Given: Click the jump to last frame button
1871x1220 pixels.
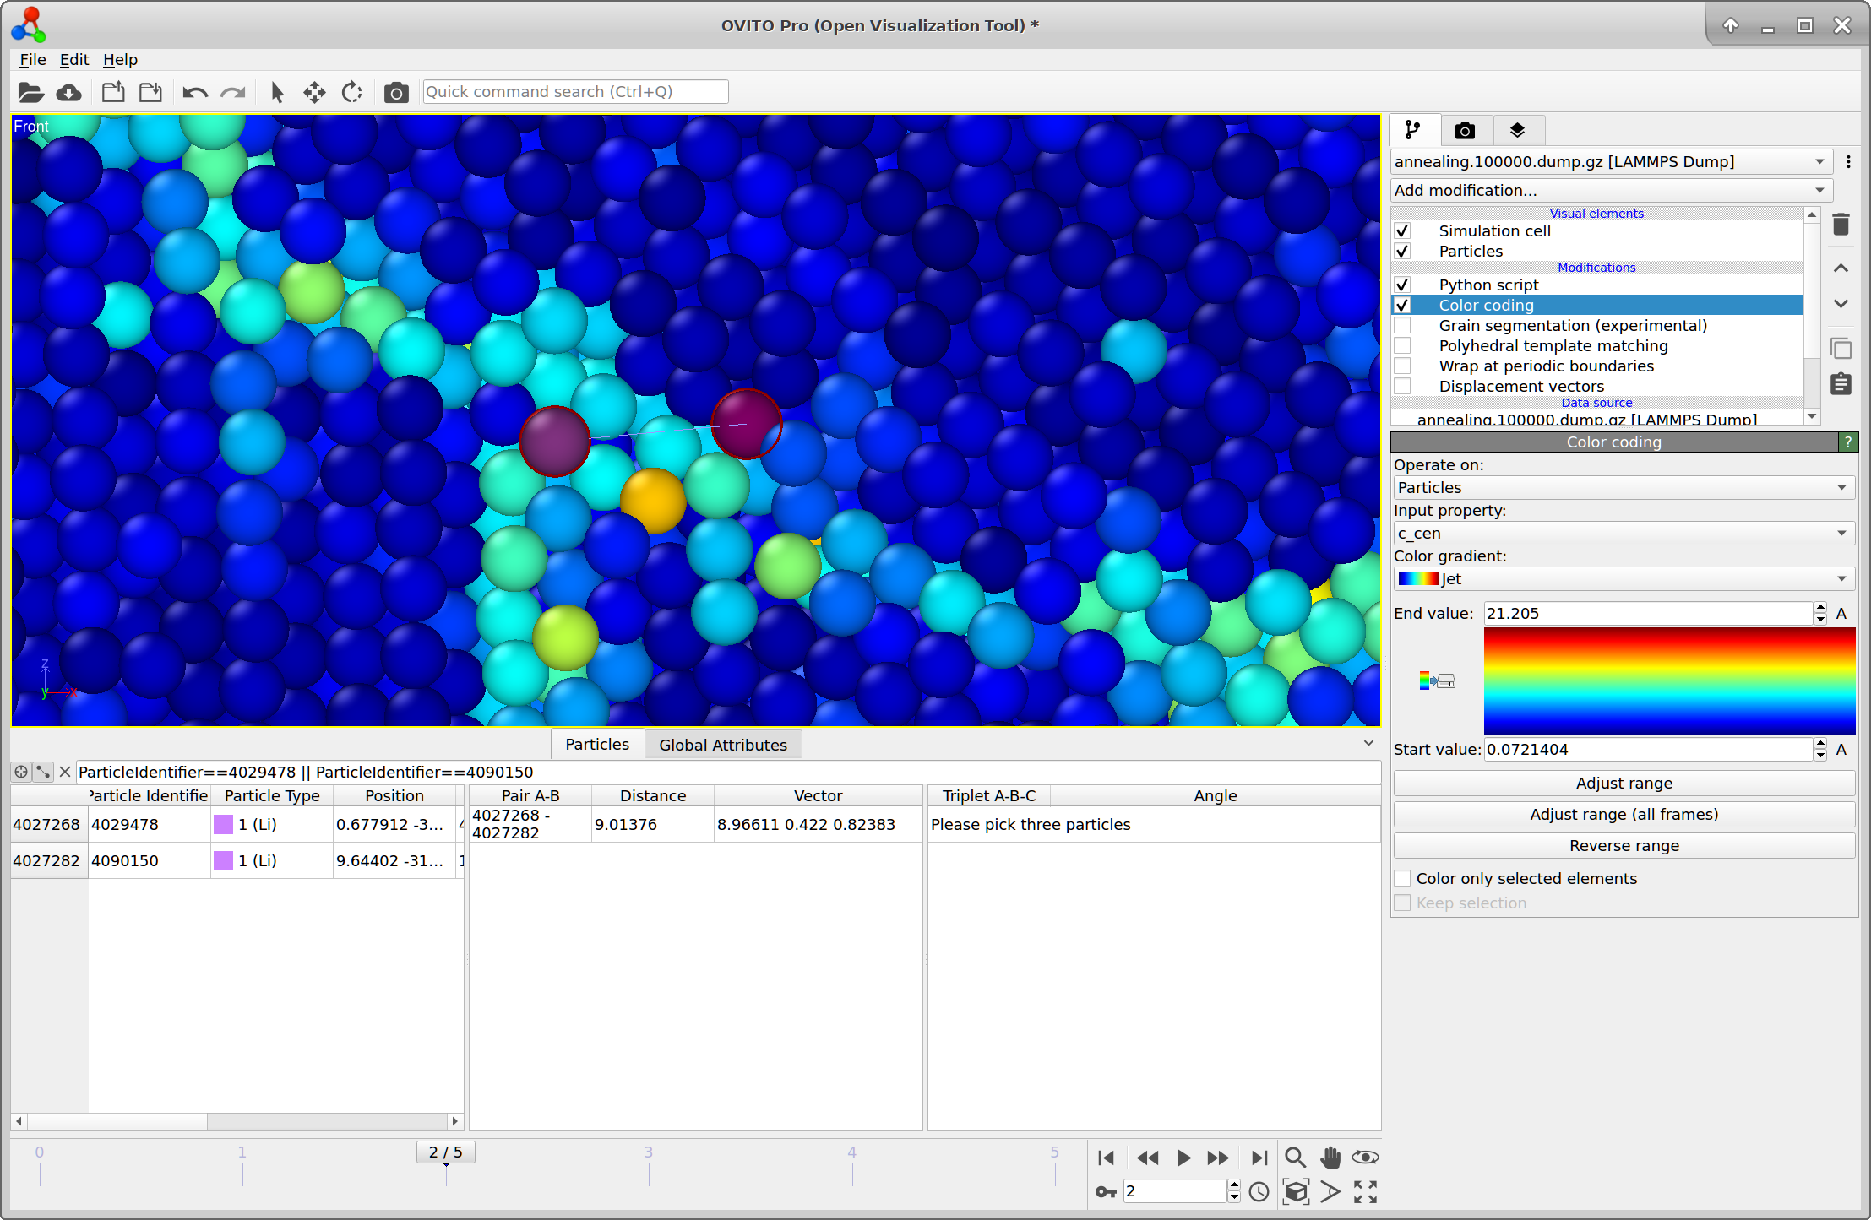Looking at the screenshot, I should coord(1259,1158).
